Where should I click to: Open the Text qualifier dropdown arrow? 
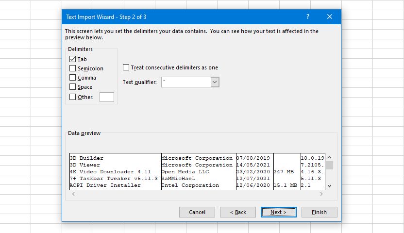click(x=215, y=82)
